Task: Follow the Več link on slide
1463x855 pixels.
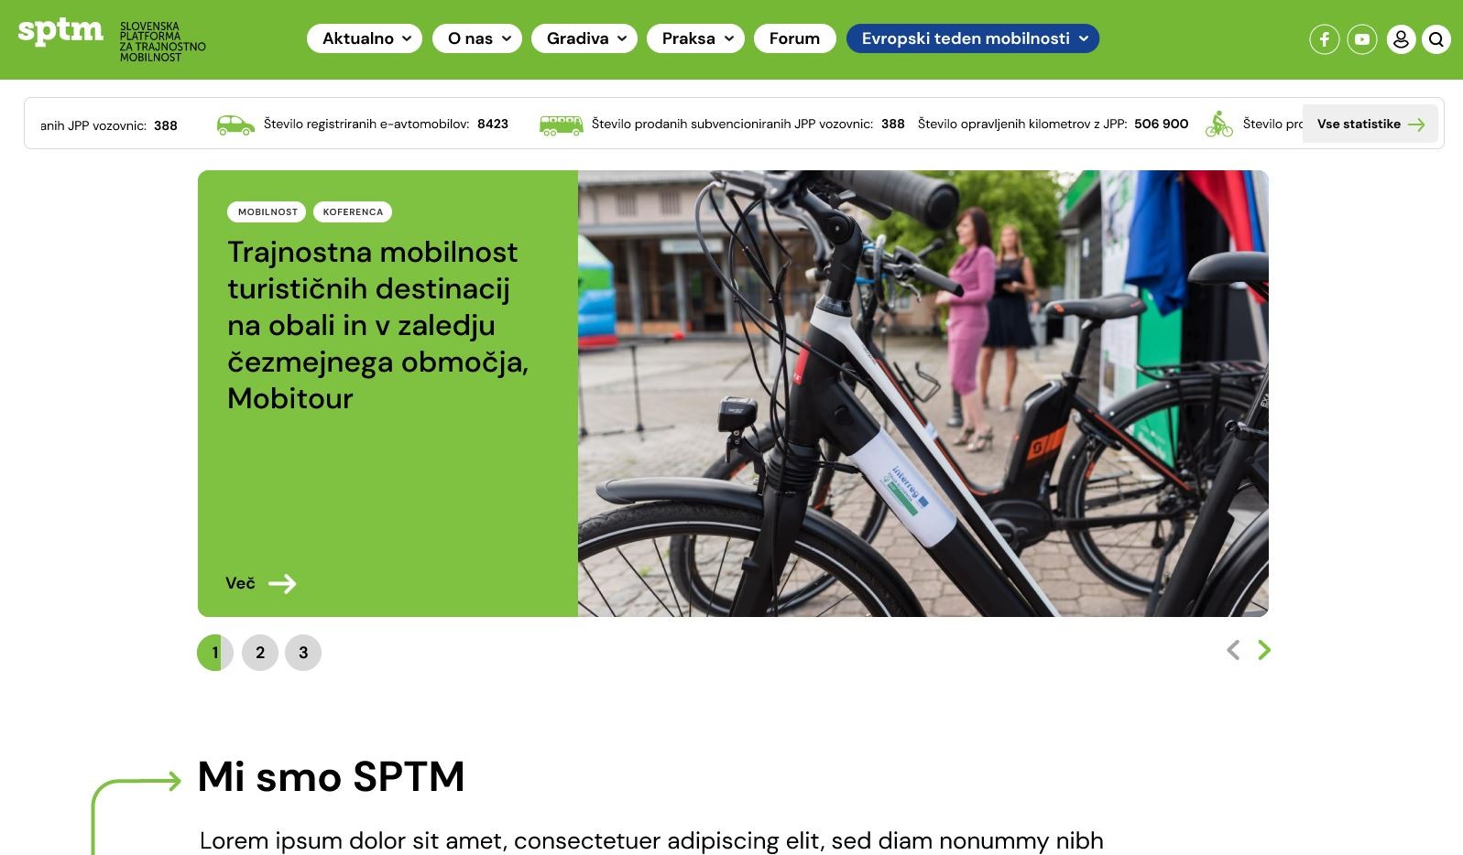Action: point(261,583)
